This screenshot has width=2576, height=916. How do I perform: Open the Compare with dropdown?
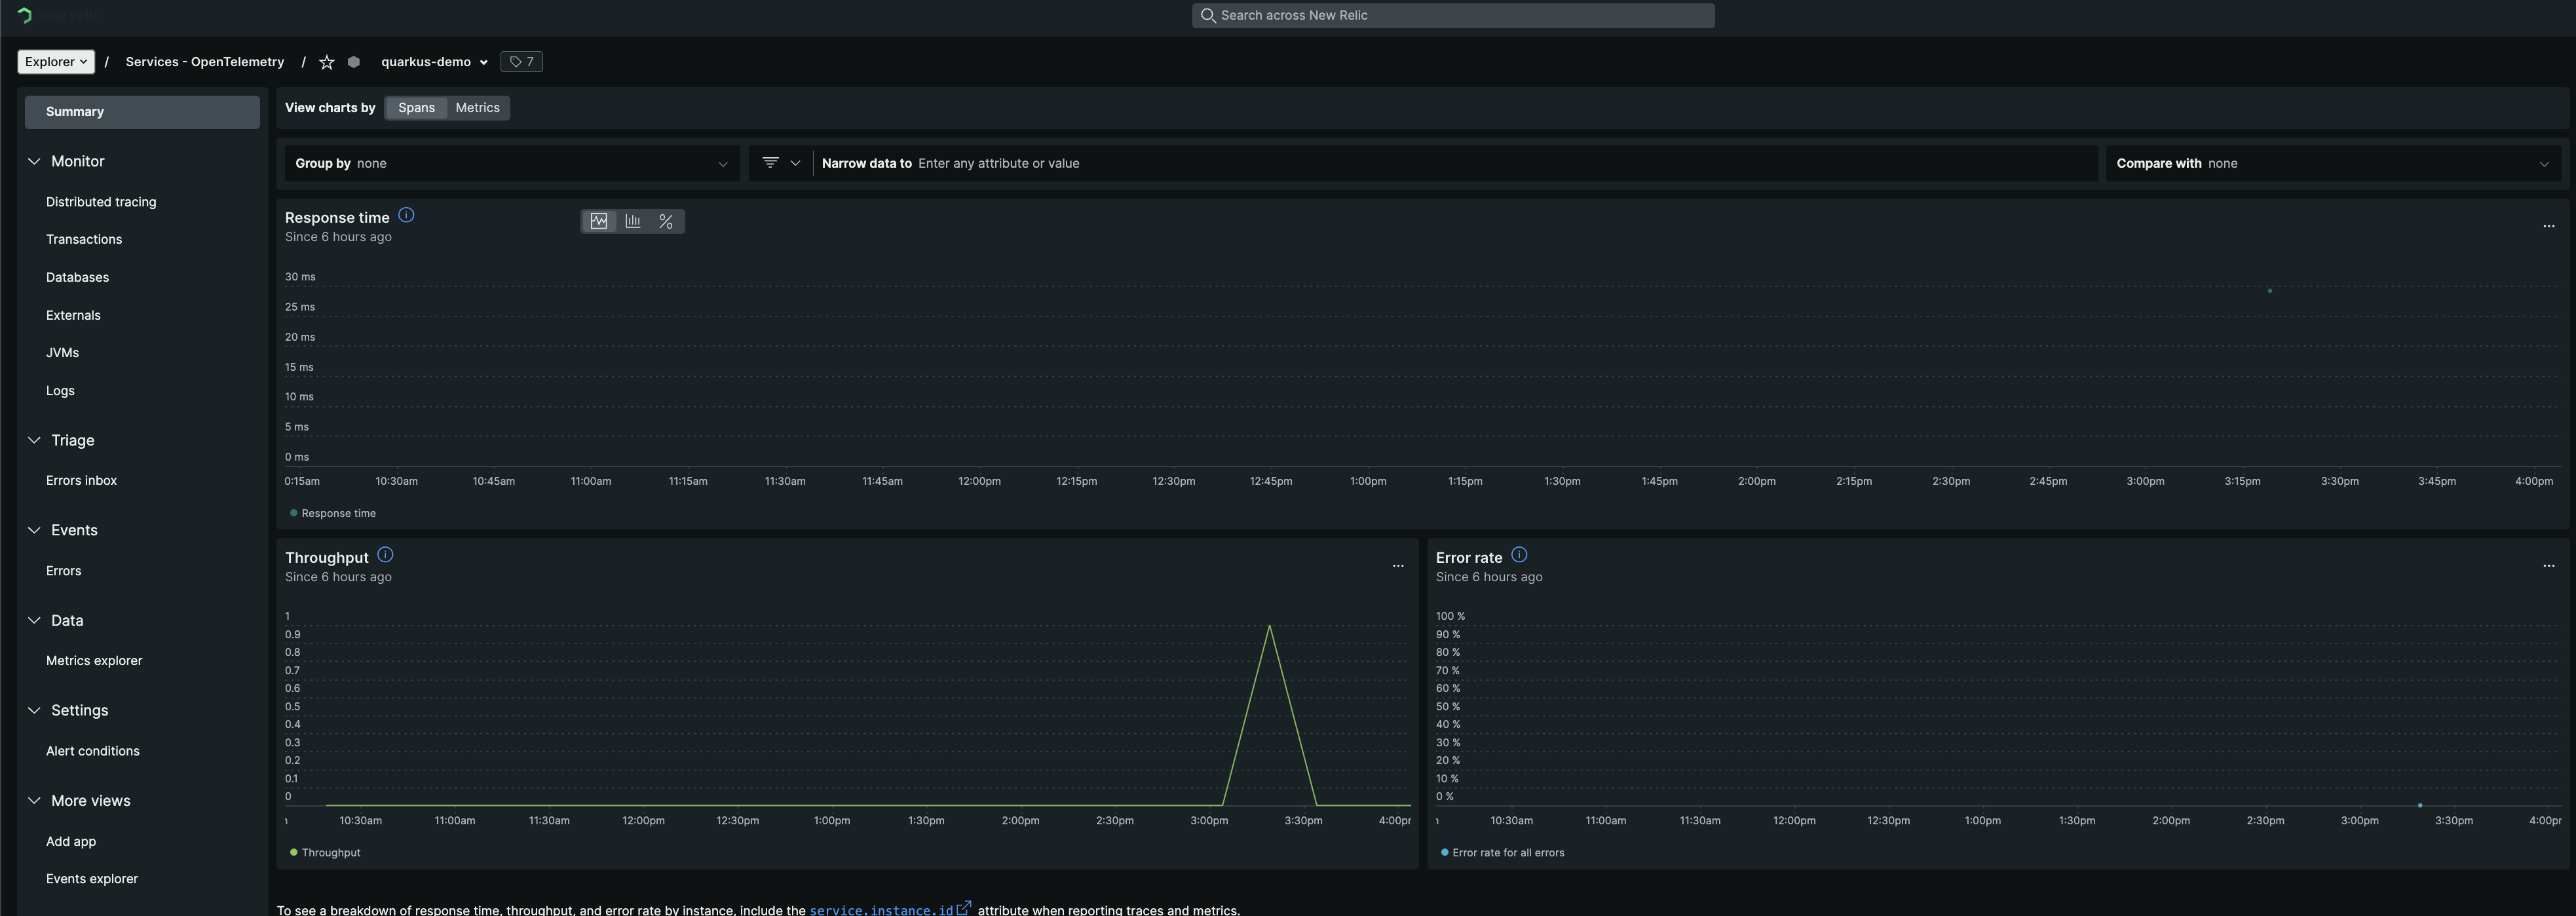(x=2333, y=163)
